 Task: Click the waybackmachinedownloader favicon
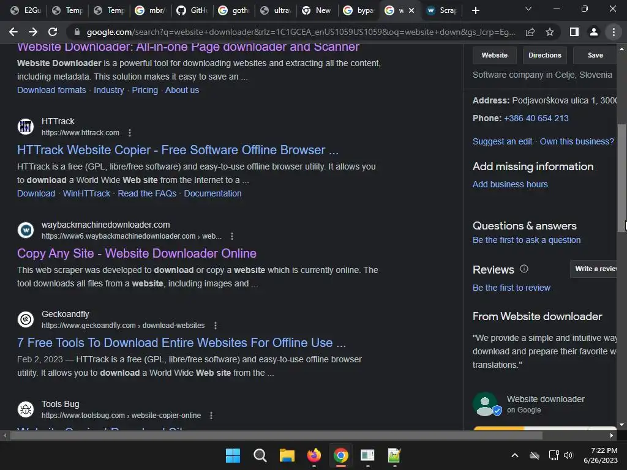coord(26,230)
